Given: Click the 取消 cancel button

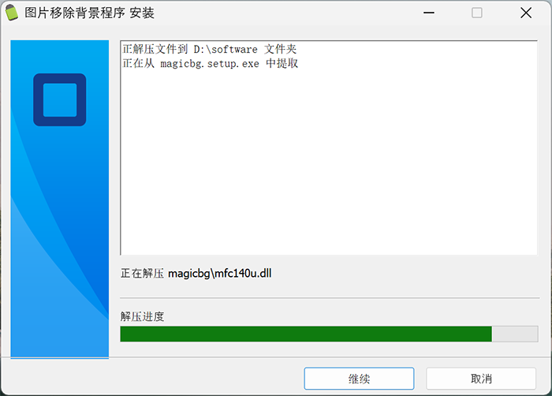Looking at the screenshot, I should (481, 379).
